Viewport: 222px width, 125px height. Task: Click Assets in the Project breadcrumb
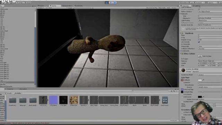point(9,93)
